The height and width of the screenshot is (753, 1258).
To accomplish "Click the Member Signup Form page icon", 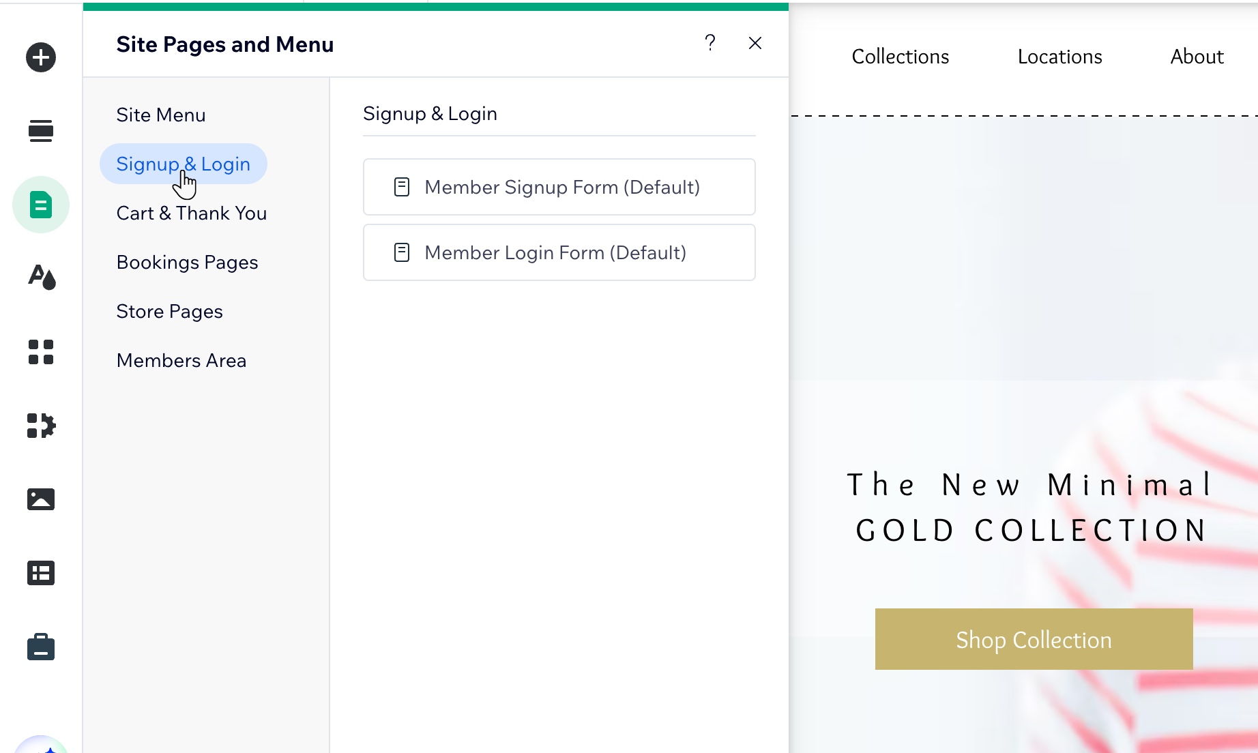I will (402, 187).
